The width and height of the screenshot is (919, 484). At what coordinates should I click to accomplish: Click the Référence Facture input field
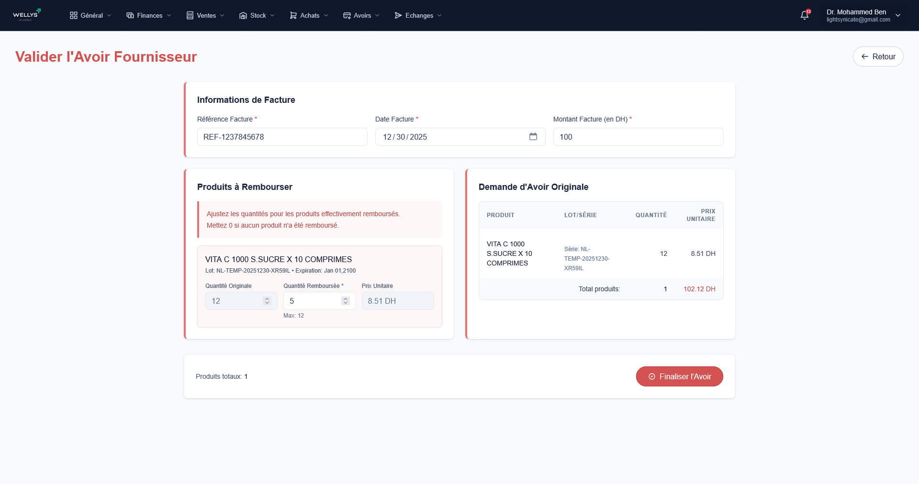(x=282, y=137)
